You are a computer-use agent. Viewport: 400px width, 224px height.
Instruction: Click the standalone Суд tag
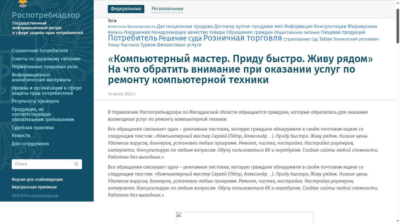[x=314, y=39]
